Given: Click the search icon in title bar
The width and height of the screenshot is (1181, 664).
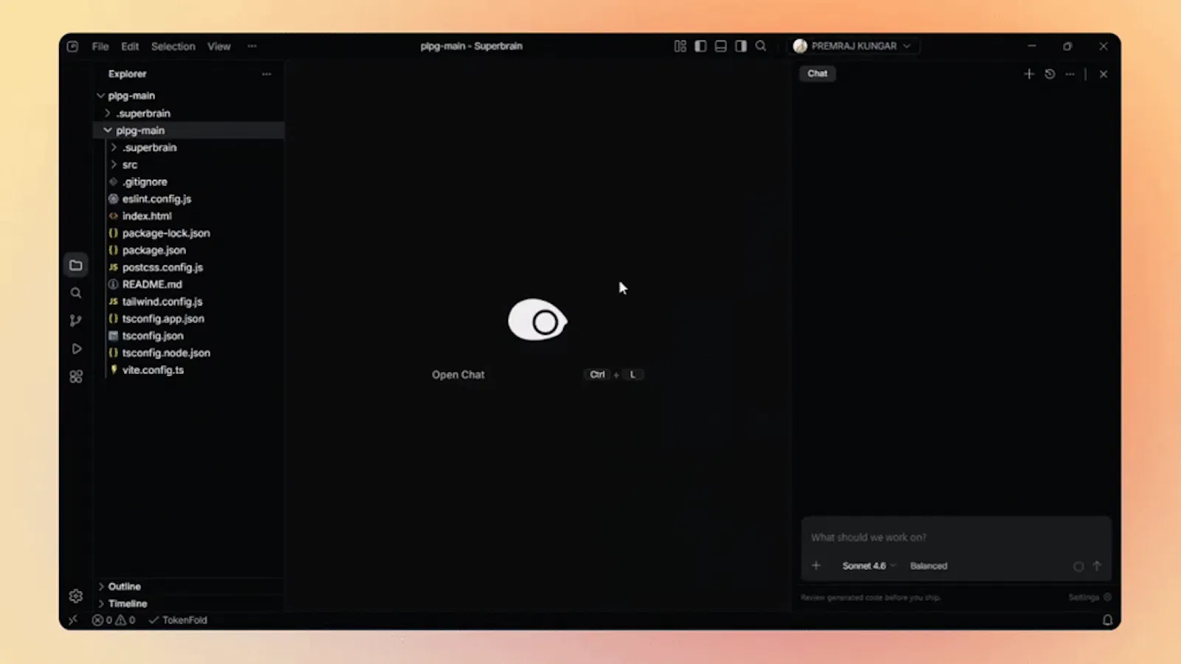Looking at the screenshot, I should point(760,46).
